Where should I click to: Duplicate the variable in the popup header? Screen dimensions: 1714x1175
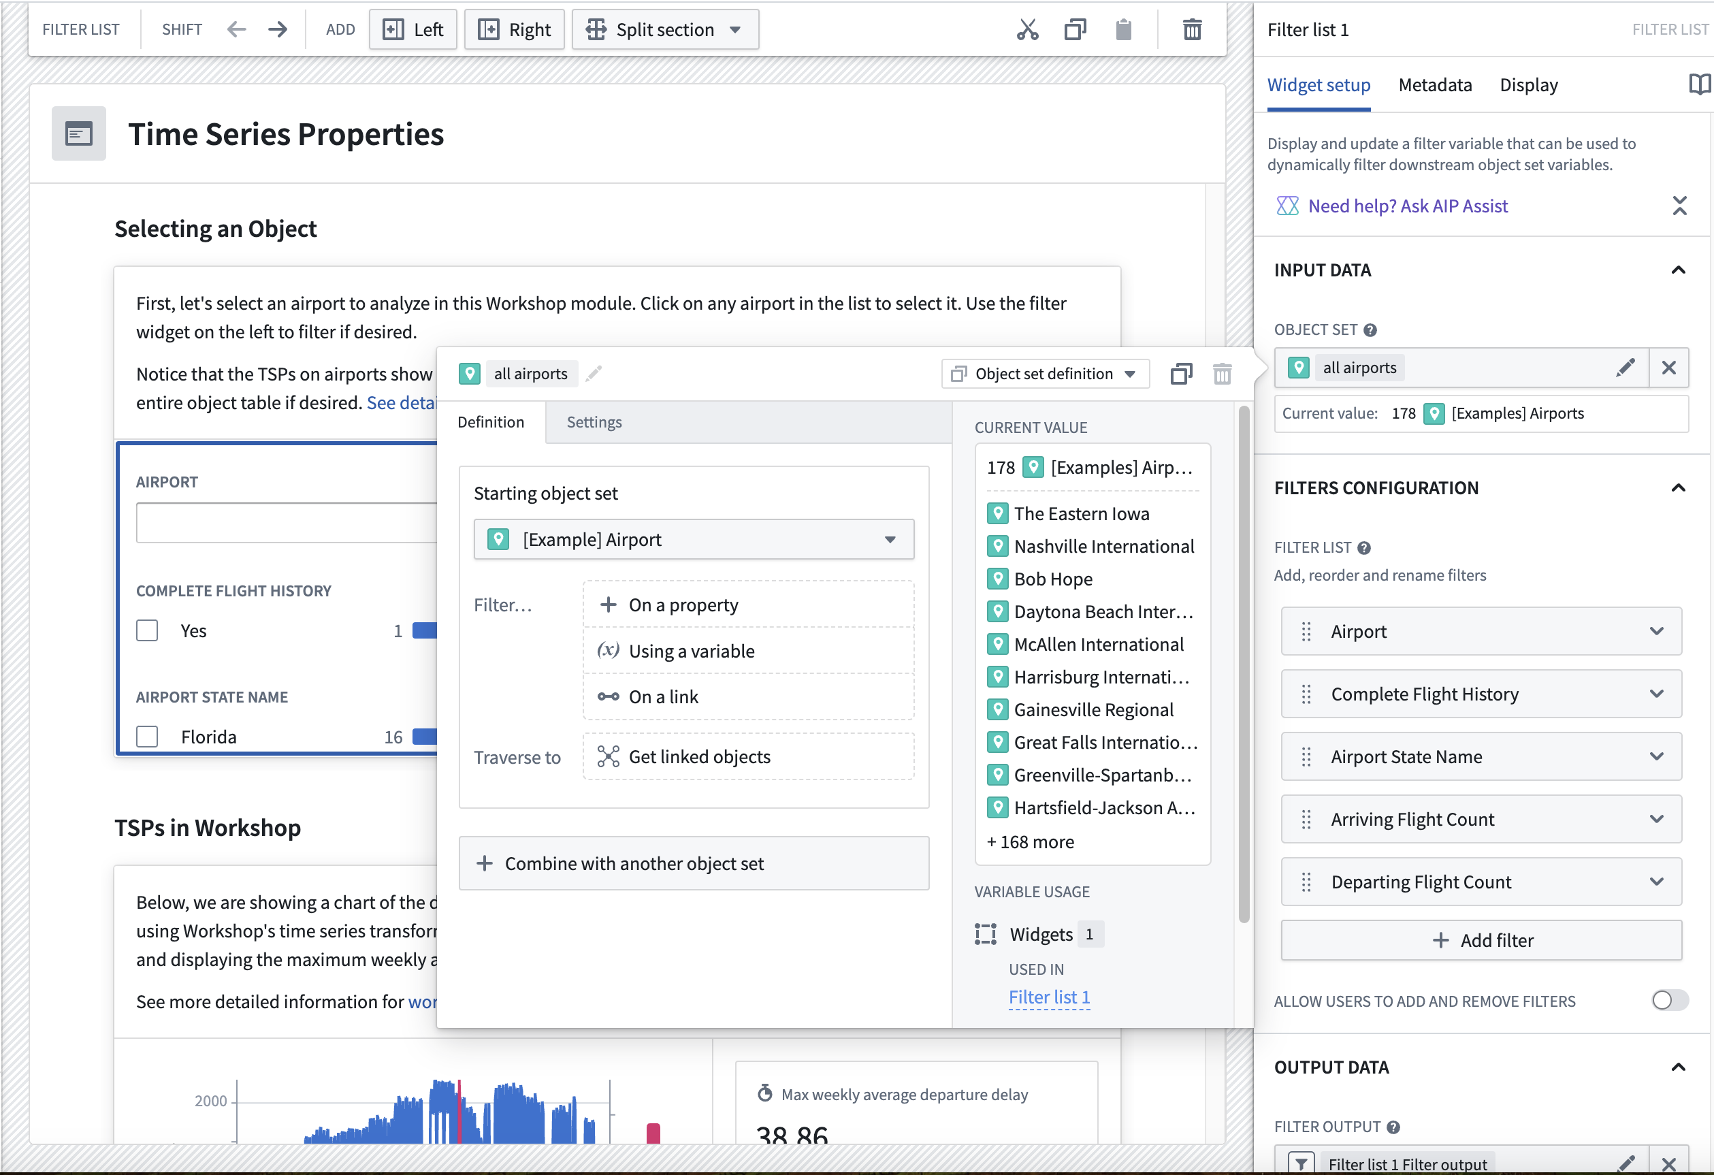(1181, 374)
